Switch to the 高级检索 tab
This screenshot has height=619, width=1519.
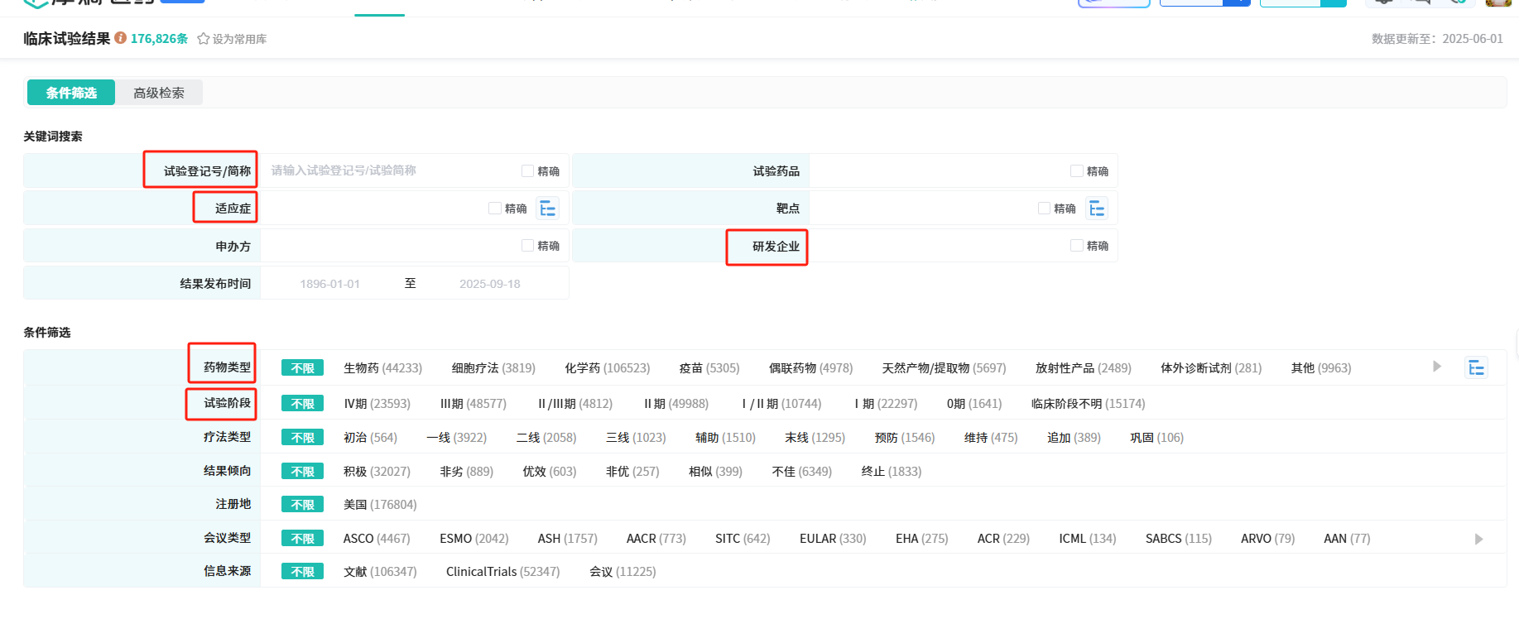coord(159,93)
